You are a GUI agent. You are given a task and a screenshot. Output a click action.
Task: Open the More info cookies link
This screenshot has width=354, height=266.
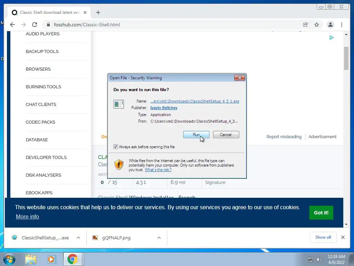tap(27, 216)
